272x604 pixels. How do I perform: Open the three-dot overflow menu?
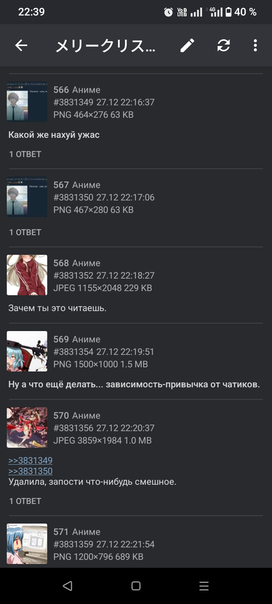click(255, 46)
